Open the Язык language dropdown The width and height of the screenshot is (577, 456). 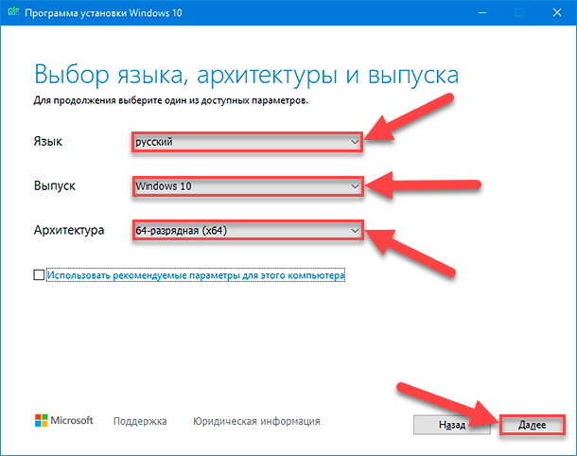pyautogui.click(x=247, y=142)
